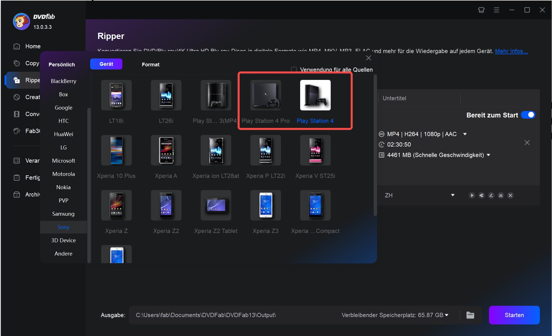Screen dimensions: 552x336
Task: Open the Creator module icon
Action: coord(17,97)
